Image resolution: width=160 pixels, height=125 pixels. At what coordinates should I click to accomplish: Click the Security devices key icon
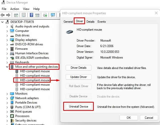tap(12, 121)
